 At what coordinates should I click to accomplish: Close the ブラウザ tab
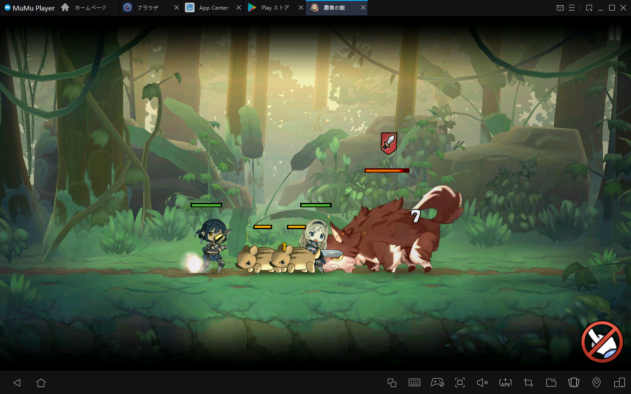click(x=177, y=7)
